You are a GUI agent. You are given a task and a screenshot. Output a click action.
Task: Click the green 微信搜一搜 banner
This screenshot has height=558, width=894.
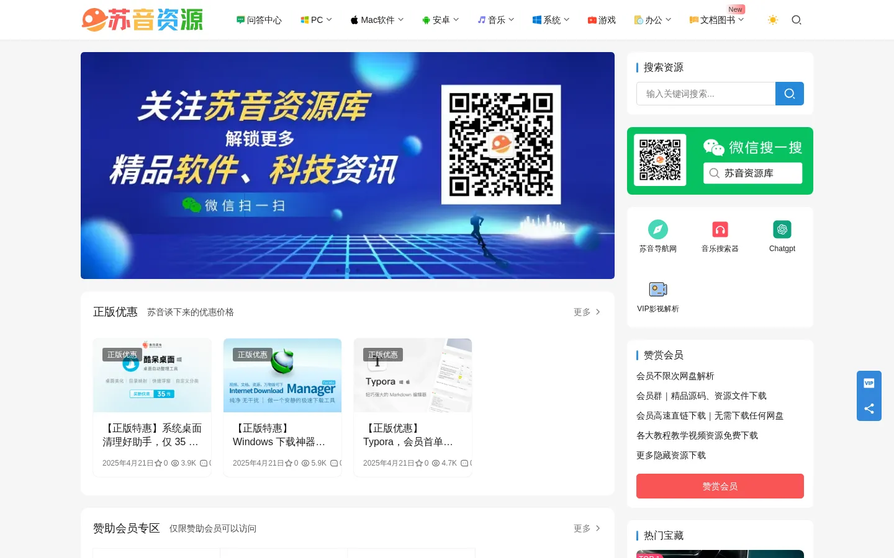pyautogui.click(x=720, y=161)
